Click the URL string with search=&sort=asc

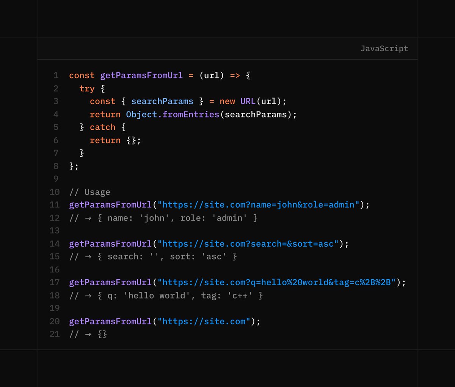point(248,244)
